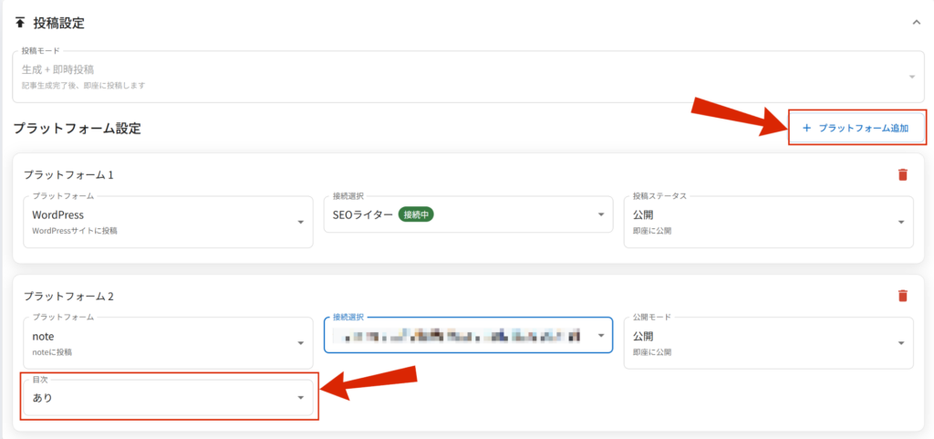Image resolution: width=934 pixels, height=439 pixels.
Task: Open the 公開モード dropdown
Action: pyautogui.click(x=768, y=342)
